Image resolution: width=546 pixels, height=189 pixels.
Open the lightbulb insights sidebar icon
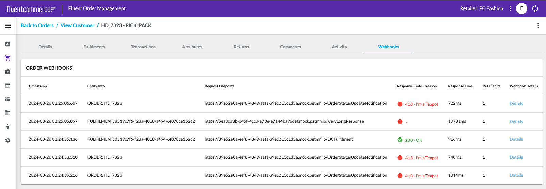pos(8,127)
